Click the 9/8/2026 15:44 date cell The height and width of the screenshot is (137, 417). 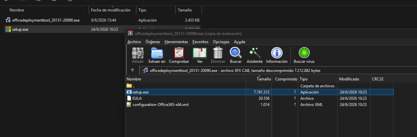click(104, 20)
